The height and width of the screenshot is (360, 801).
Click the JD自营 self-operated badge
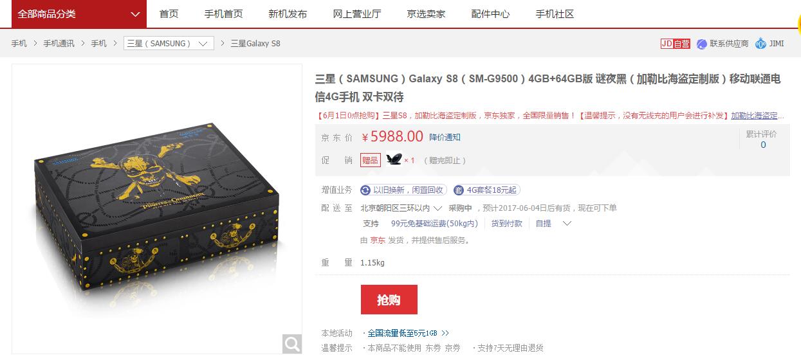(x=676, y=44)
